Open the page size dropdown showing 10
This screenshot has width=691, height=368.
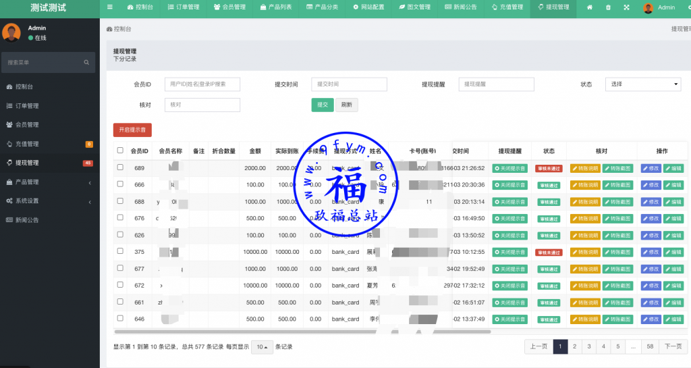(x=262, y=347)
